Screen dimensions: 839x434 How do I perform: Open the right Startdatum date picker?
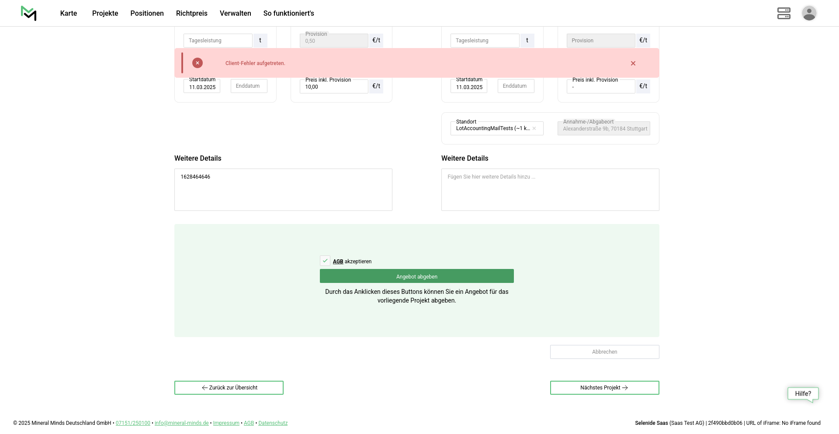click(x=469, y=86)
